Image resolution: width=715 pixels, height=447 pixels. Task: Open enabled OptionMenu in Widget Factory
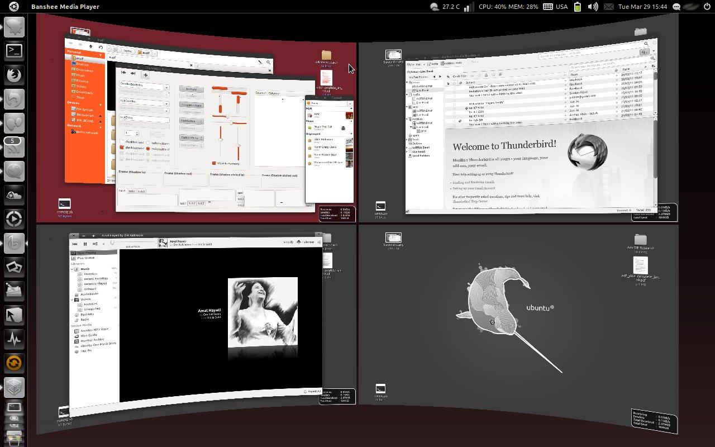(191, 138)
